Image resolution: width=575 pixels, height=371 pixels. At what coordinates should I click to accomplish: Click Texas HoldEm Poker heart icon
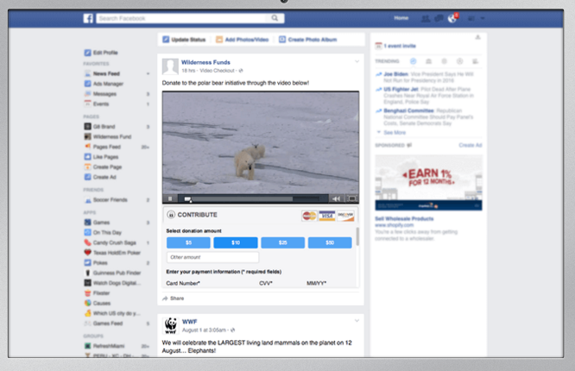click(x=88, y=253)
